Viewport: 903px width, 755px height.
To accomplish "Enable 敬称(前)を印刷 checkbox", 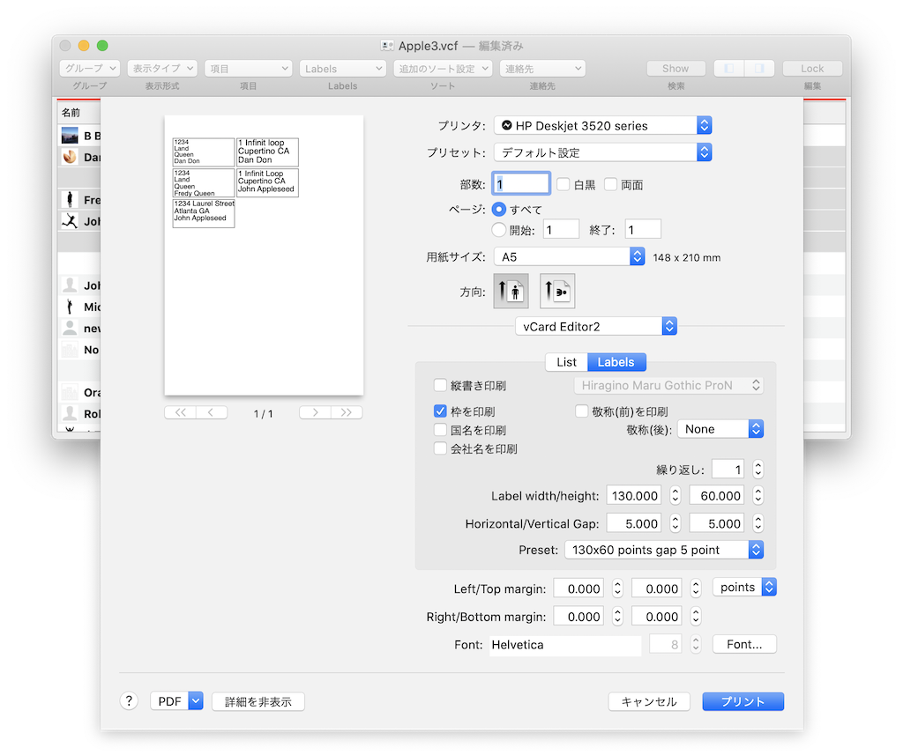I will click(x=582, y=411).
